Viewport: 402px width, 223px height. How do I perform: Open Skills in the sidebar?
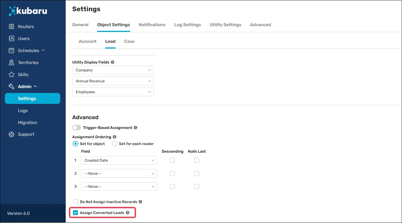click(23, 74)
